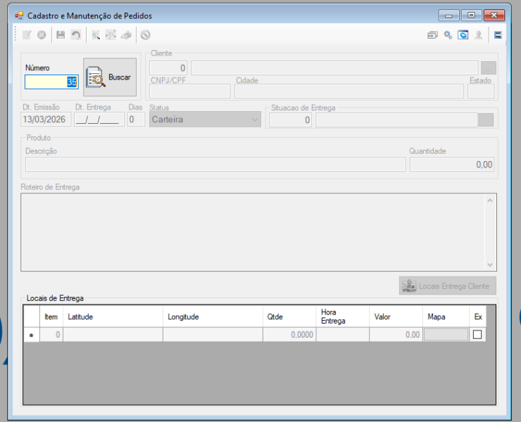Click the undo arrow toolbar icon
Image resolution: width=521 pixels, height=422 pixels.
click(76, 35)
